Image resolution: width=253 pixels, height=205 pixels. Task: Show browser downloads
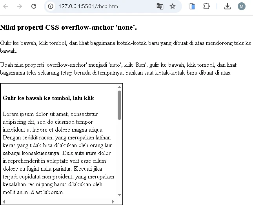(x=228, y=6)
